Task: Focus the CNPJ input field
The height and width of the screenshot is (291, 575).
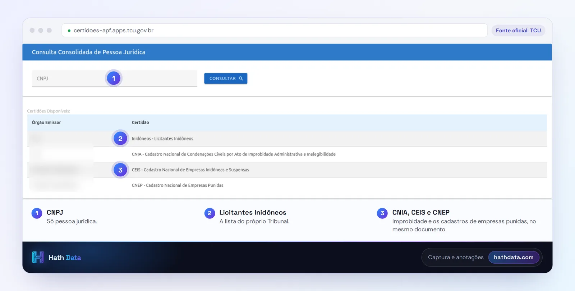Action: coord(114,78)
